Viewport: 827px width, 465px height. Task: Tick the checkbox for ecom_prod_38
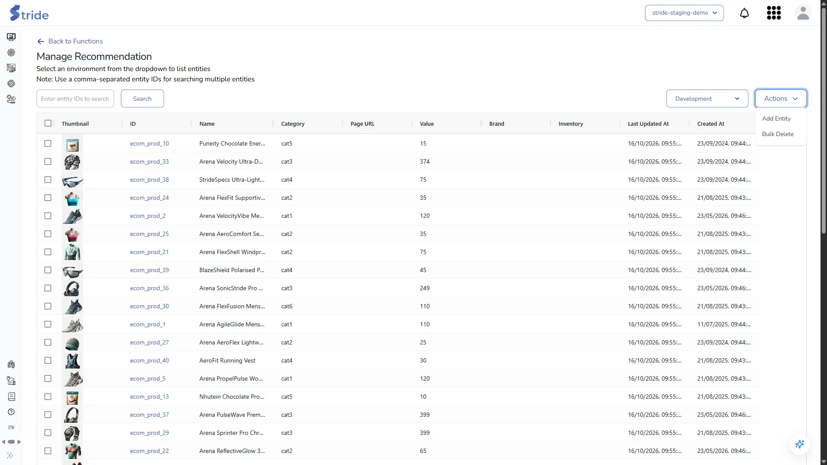(x=48, y=180)
